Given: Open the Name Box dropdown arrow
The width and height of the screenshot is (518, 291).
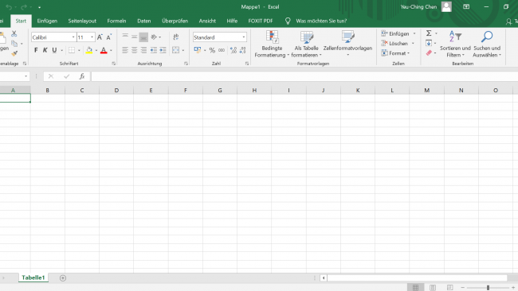Looking at the screenshot, I should 26,76.
